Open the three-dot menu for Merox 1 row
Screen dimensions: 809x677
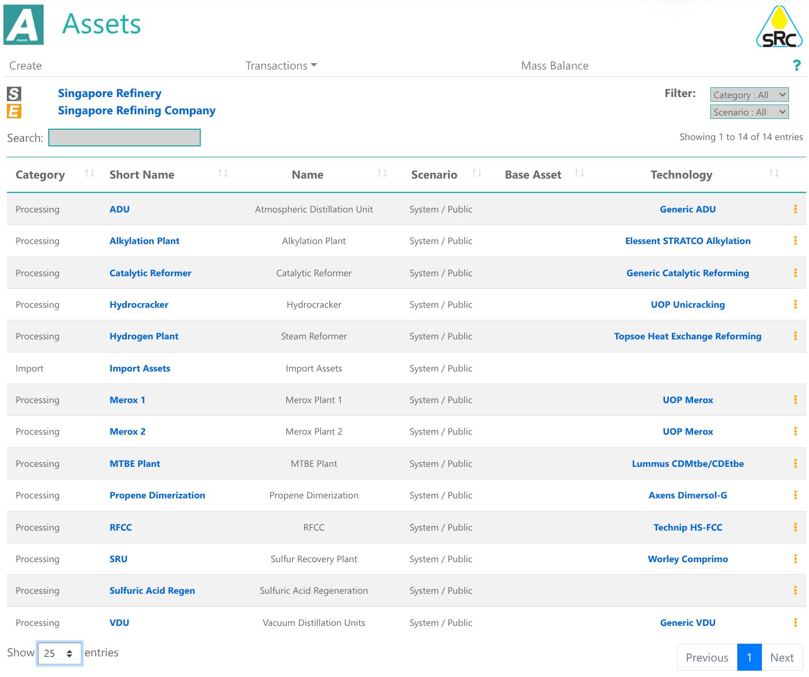795,400
